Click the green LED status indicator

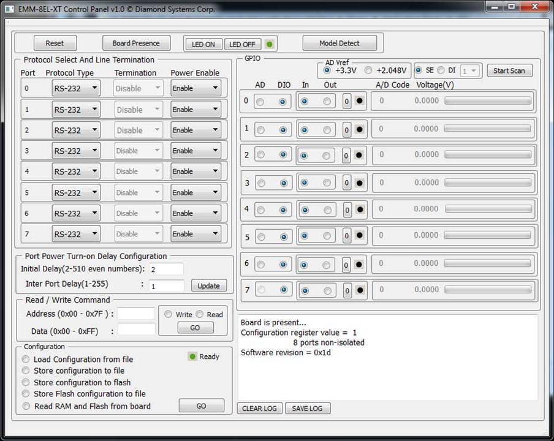(x=269, y=44)
